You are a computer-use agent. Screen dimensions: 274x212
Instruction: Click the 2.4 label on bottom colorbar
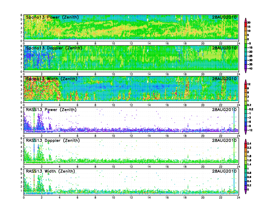[x=249, y=144]
